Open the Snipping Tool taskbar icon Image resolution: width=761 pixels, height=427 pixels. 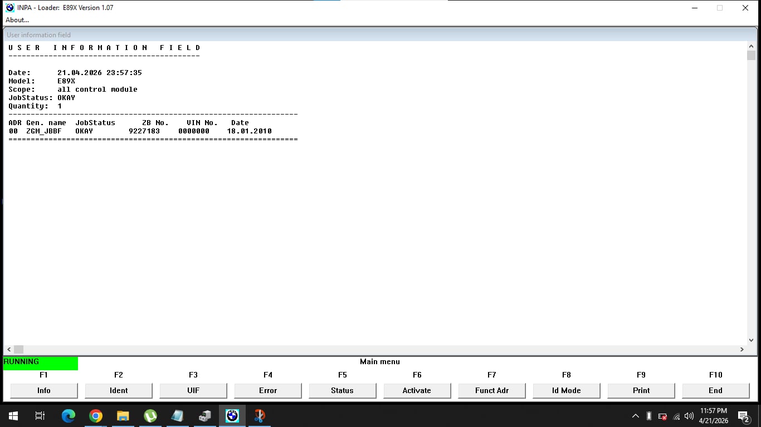260,416
